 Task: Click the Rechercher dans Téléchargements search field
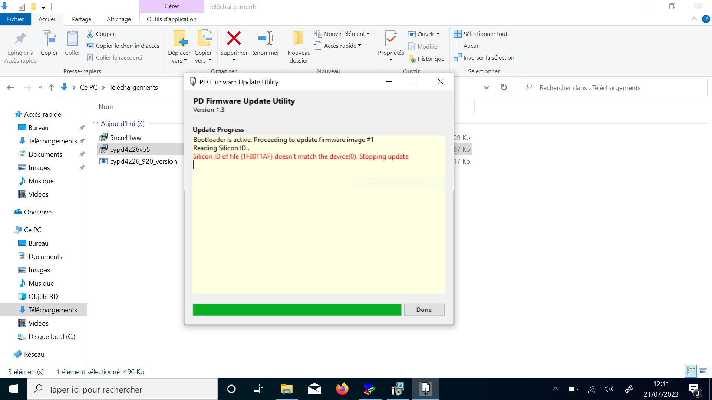(616, 87)
